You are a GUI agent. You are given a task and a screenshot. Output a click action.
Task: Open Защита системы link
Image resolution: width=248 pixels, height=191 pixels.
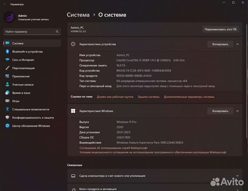(x=148, y=97)
